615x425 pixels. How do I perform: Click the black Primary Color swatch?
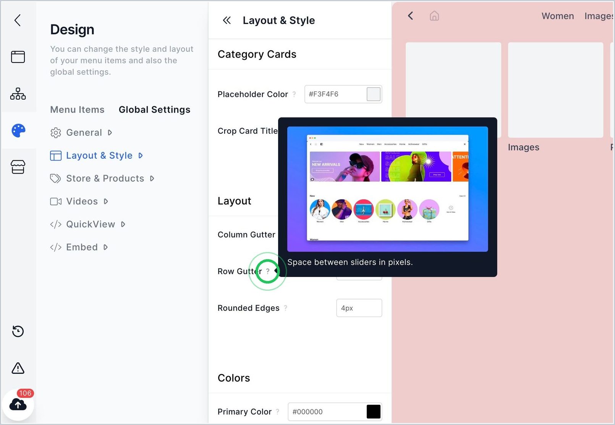pos(374,412)
